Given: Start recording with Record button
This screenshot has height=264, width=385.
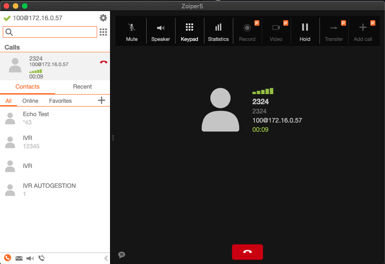Looking at the screenshot, I should (x=247, y=32).
